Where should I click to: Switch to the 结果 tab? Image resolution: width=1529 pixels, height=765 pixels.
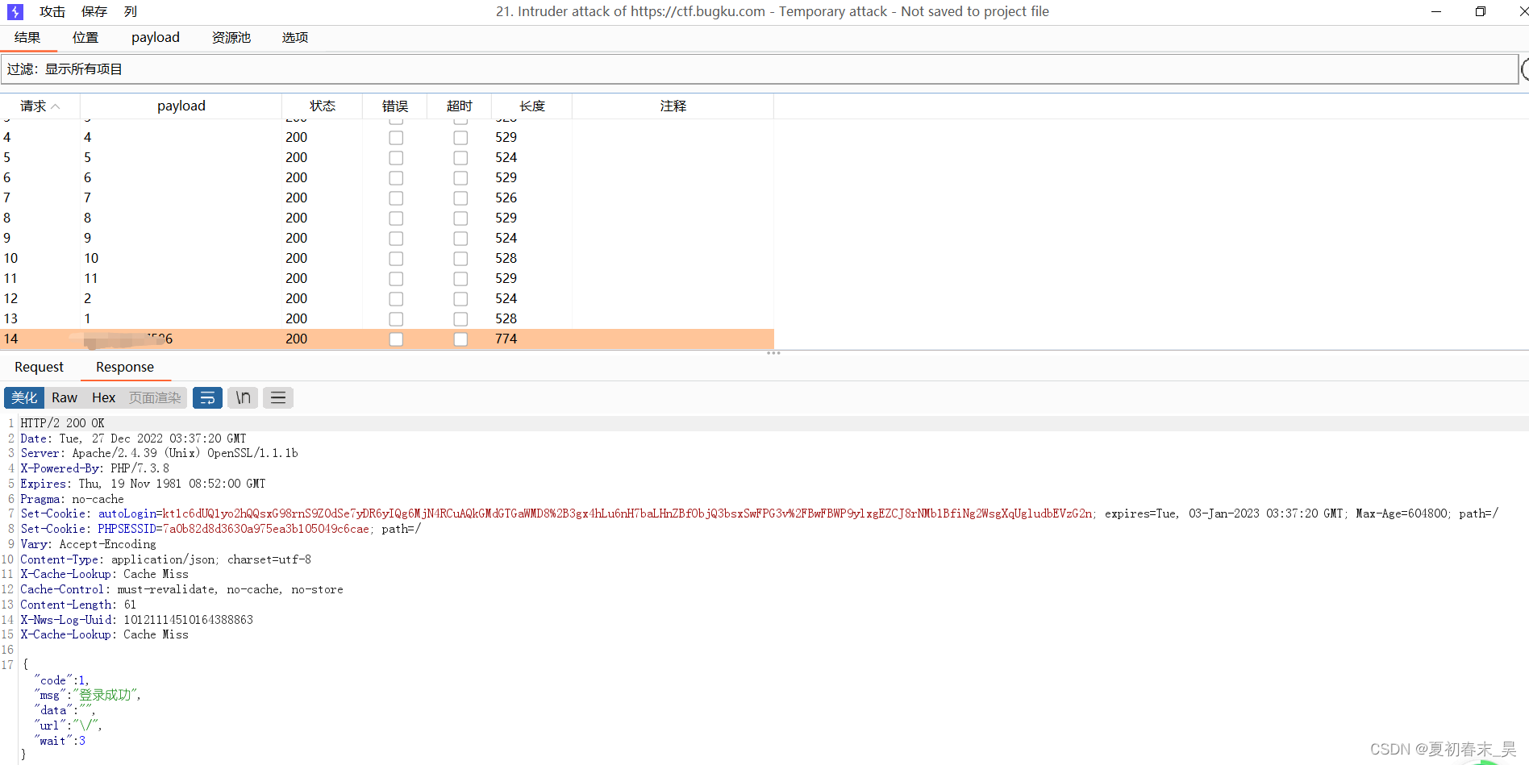27,38
